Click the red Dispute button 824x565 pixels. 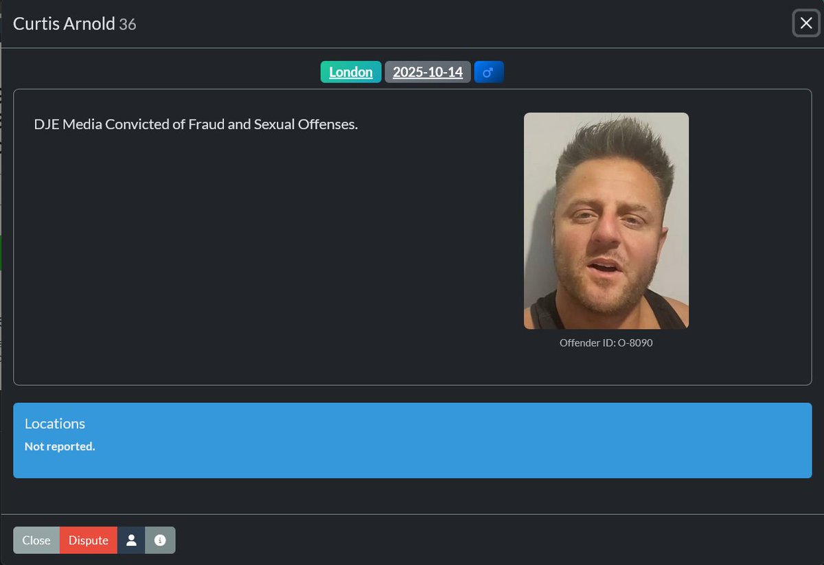click(89, 540)
